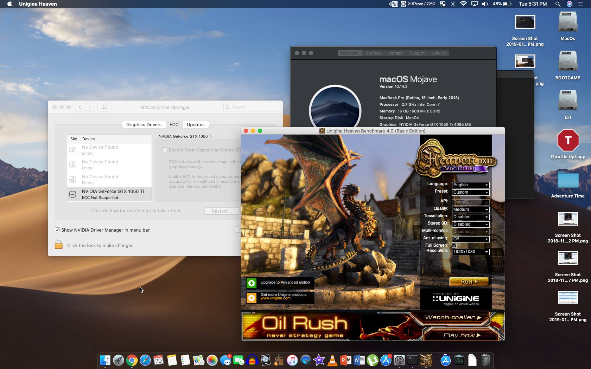The width and height of the screenshot is (591, 369).
Task: Click the Watch trailer banner button
Action: 453,317
